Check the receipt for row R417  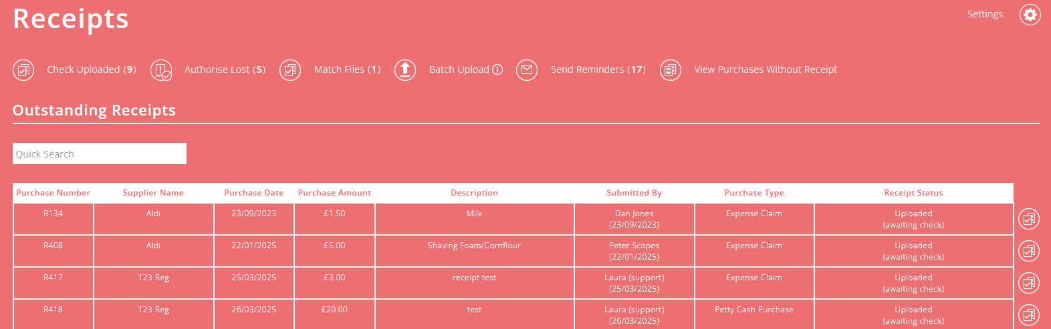click(x=1029, y=283)
